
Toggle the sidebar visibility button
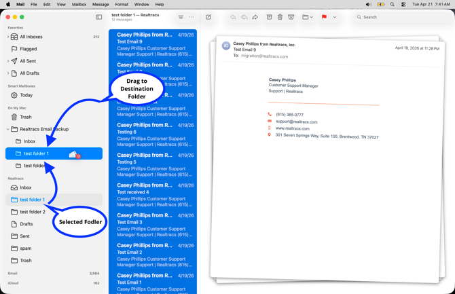click(x=98, y=17)
